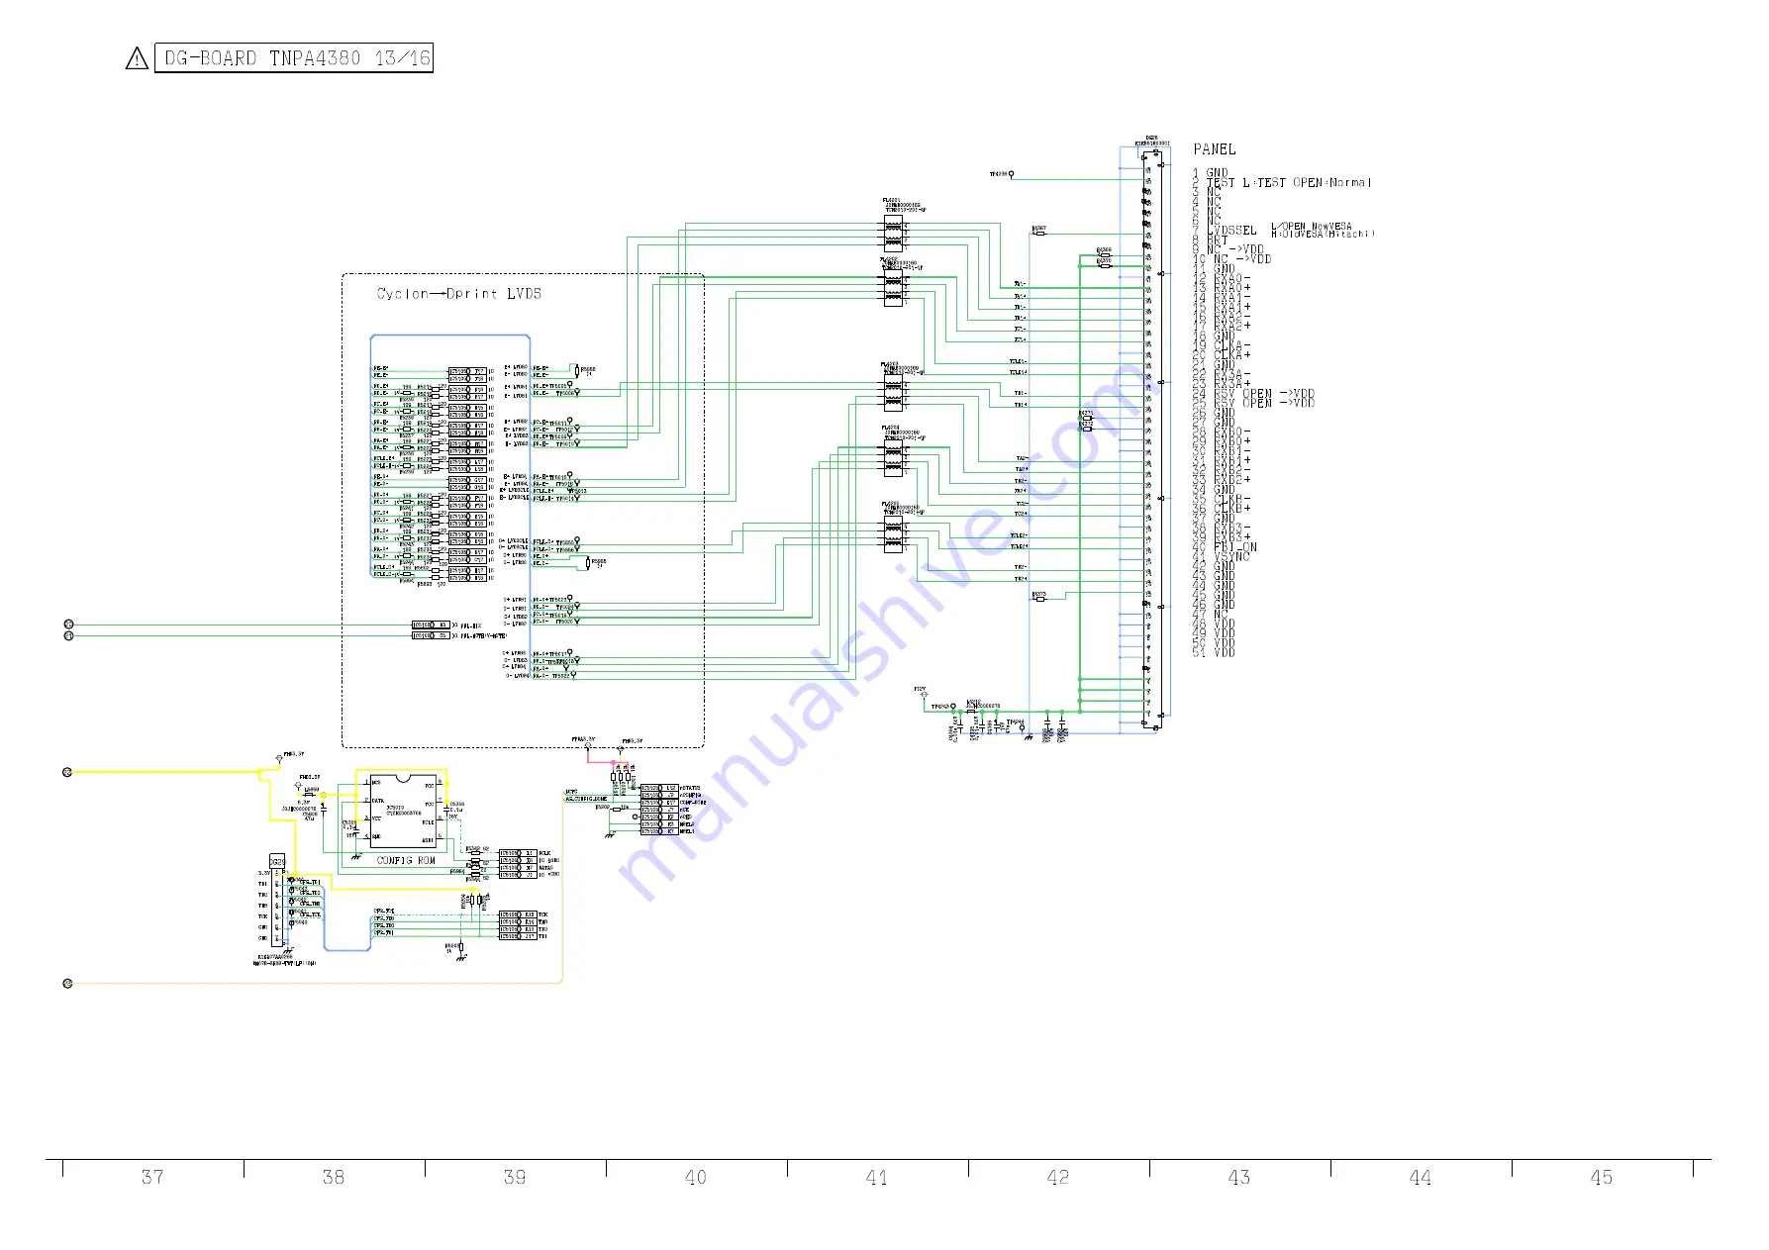Select pin '24 RSV OPEN ->VDD'
The image size is (1769, 1250).
[1253, 394]
